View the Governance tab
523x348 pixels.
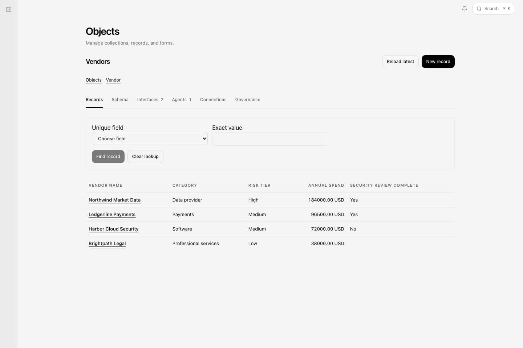point(248,100)
